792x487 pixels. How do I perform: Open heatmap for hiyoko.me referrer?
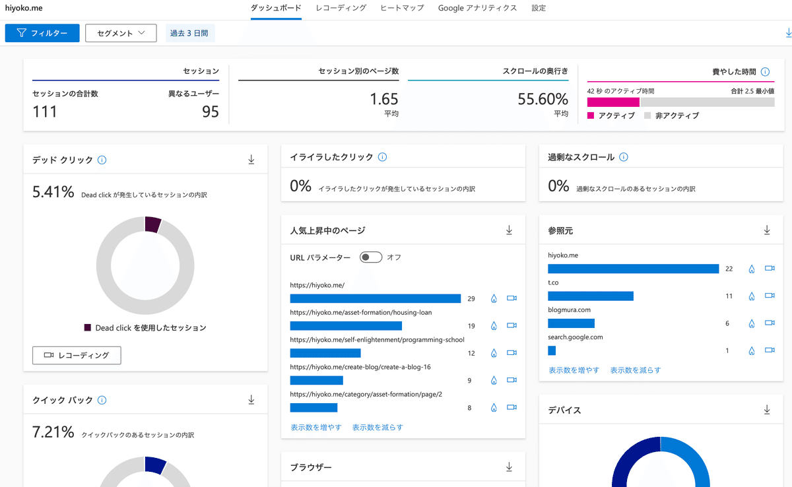[x=751, y=269]
